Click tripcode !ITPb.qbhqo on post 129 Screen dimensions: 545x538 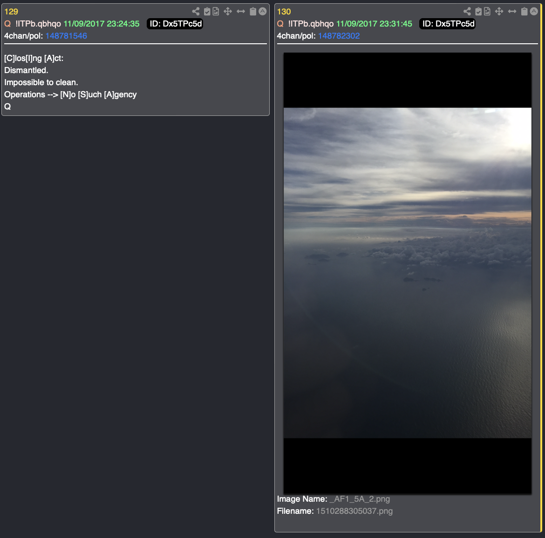tap(38, 24)
